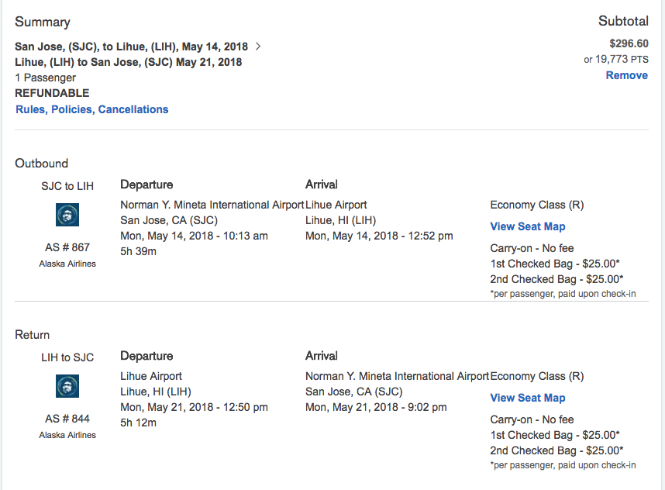665x490 pixels.
Task: Click return flight number AS # 844
Action: pos(67,419)
